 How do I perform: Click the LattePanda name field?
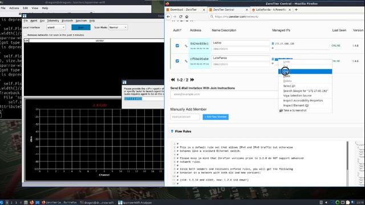[x=241, y=58]
